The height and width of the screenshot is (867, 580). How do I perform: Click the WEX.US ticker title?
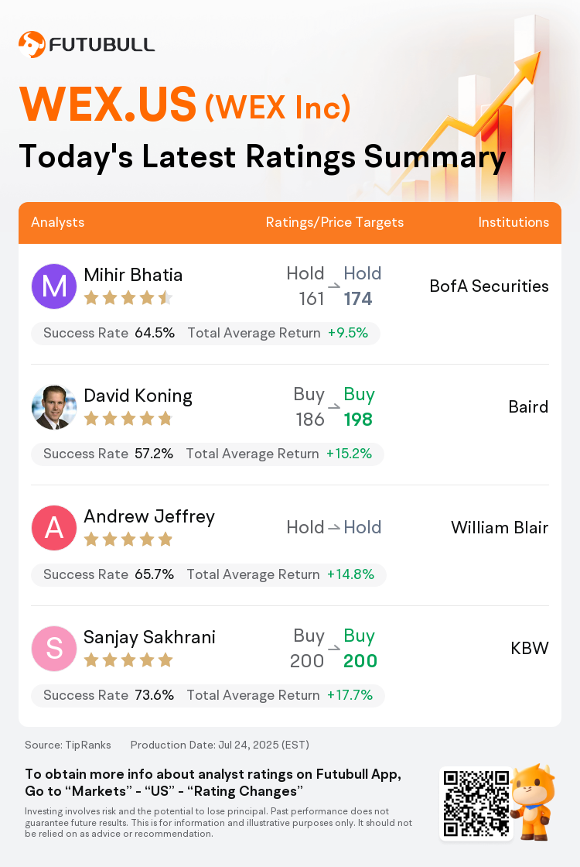click(107, 104)
